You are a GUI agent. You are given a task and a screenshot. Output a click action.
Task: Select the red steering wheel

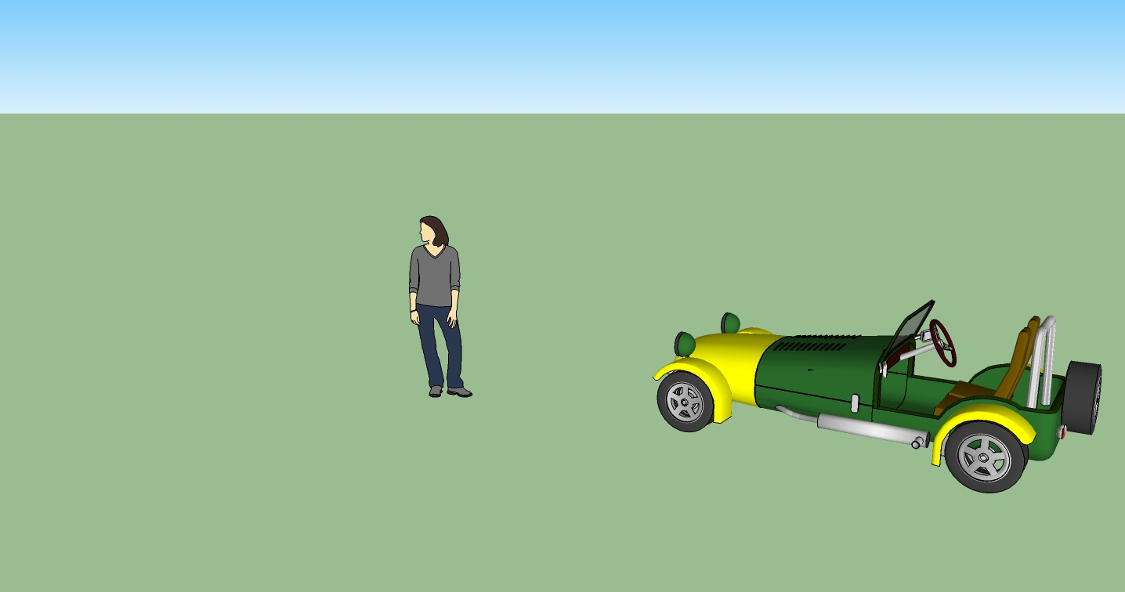pyautogui.click(x=943, y=342)
